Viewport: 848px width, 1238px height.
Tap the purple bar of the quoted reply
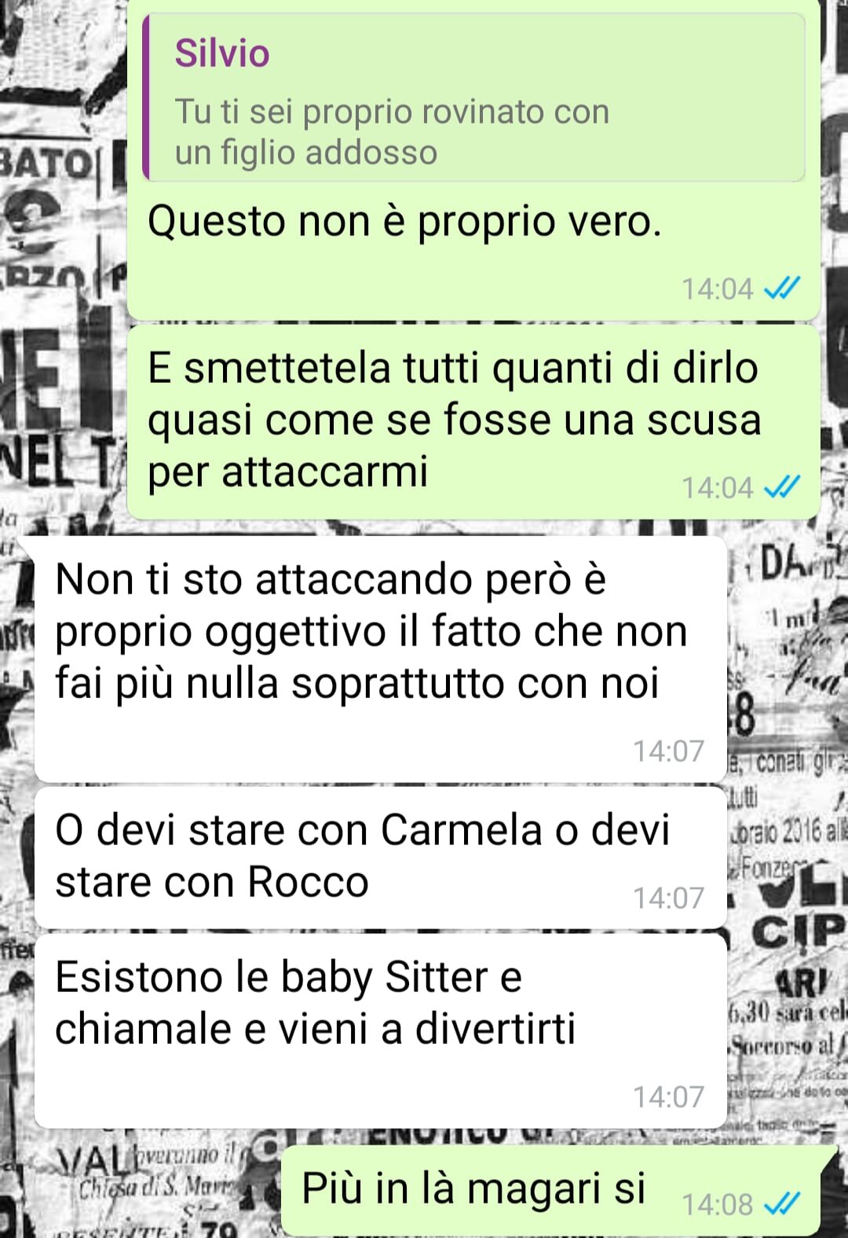[146, 97]
